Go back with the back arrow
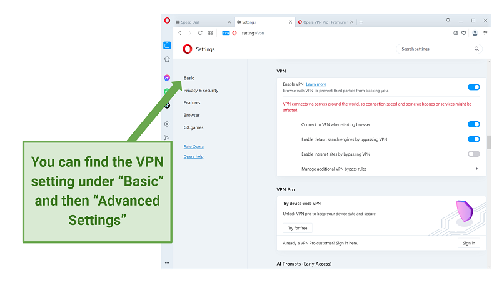 coord(180,33)
